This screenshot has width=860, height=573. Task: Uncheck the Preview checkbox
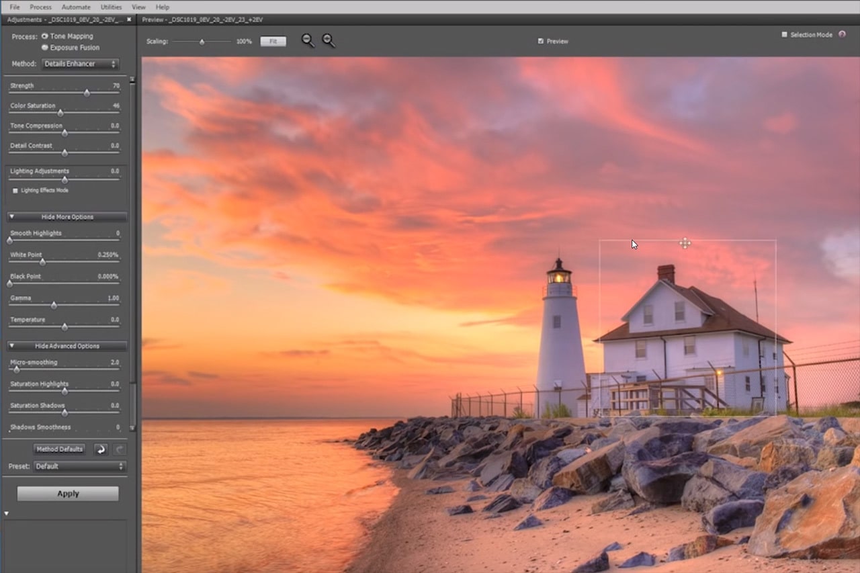tap(541, 41)
